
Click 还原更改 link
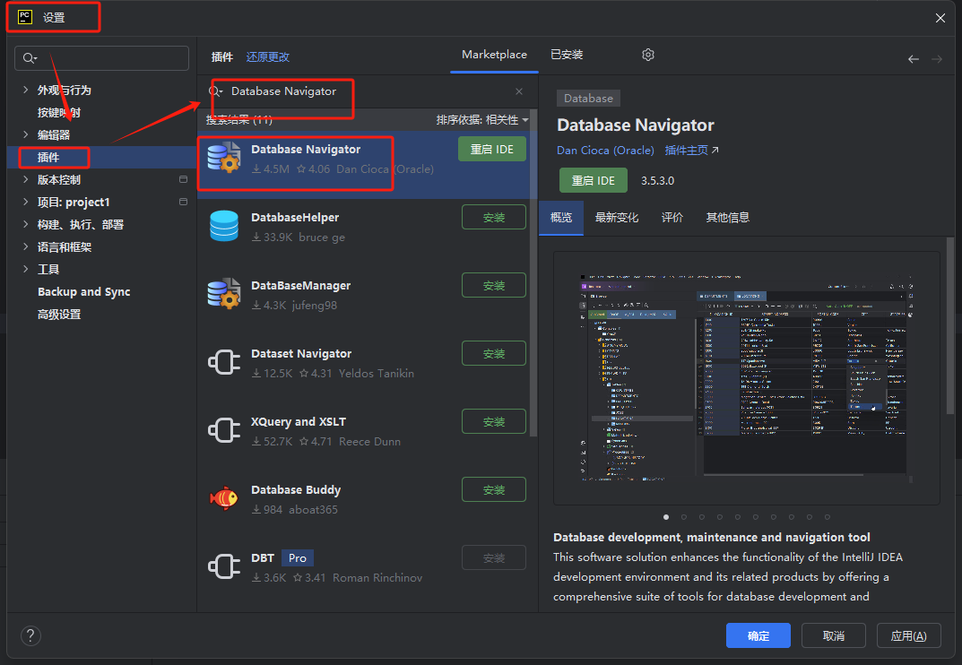[x=267, y=57]
